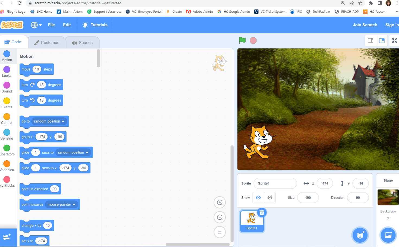Click steps value in move block
Image resolution: width=399 pixels, height=247 pixels.
[x=37, y=69]
